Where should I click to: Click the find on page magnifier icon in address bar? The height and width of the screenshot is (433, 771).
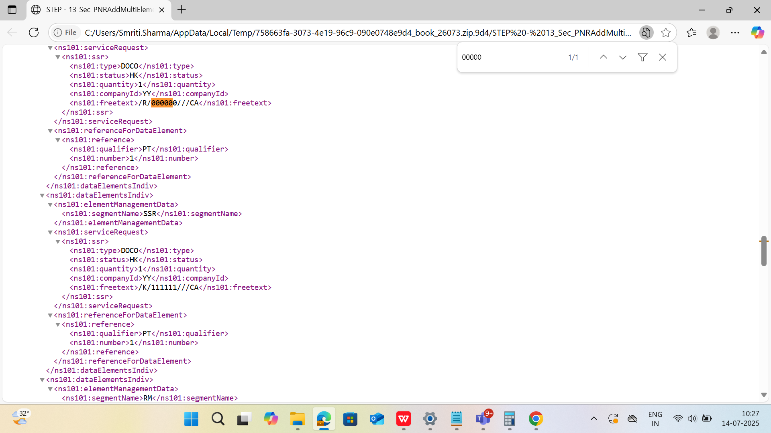point(646,32)
